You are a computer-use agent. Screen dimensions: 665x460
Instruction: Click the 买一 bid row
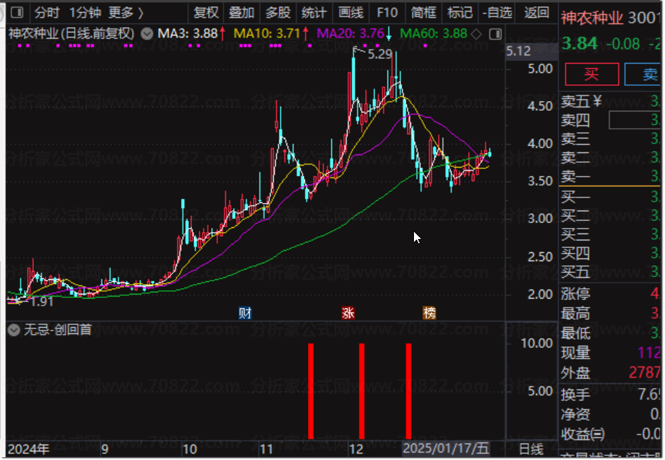tap(611, 197)
